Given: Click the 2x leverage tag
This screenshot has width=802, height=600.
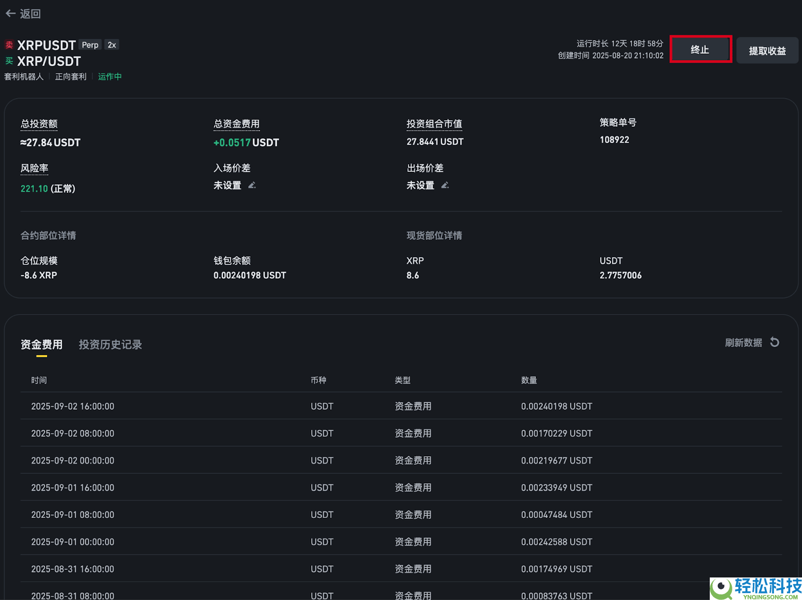Looking at the screenshot, I should pyautogui.click(x=111, y=45).
